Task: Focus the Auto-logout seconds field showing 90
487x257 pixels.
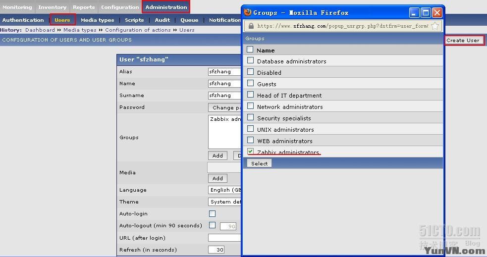Action: 228,226
